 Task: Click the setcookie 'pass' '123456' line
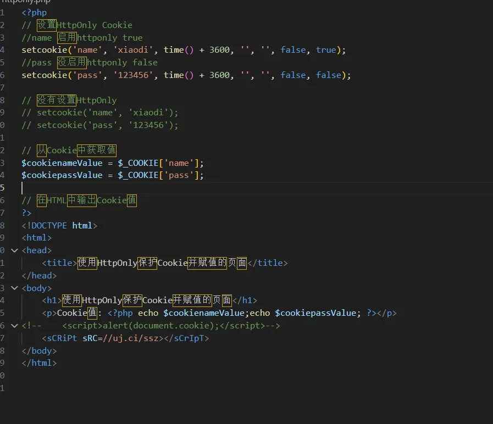tap(186, 75)
